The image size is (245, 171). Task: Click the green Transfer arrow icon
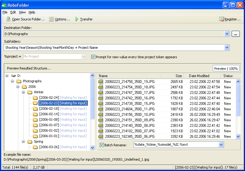[x=77, y=19]
